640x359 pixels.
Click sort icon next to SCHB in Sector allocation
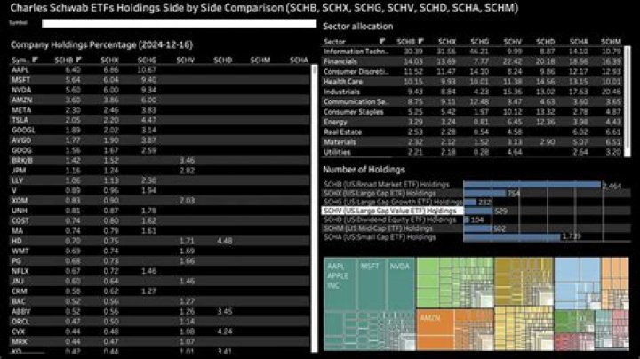point(420,41)
